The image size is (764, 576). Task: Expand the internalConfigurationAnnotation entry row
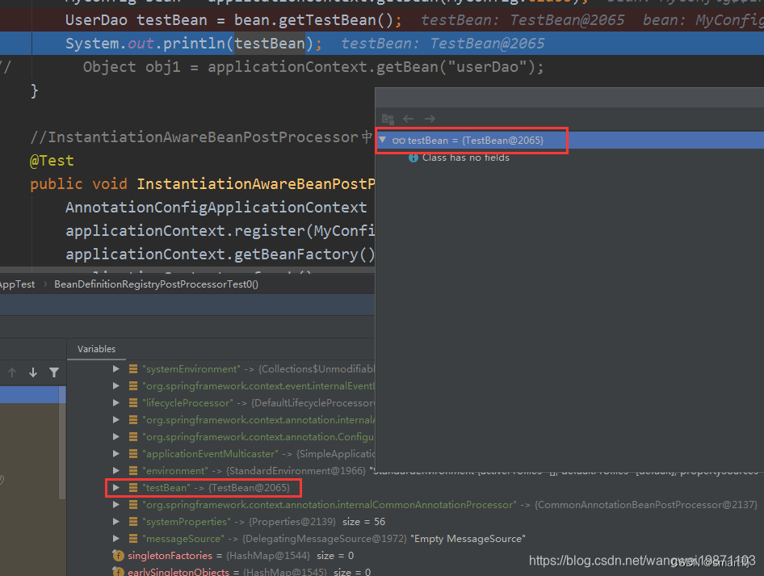116,436
